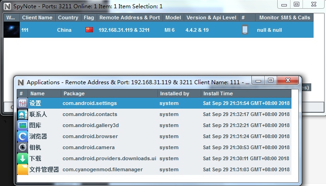Click the null & null monitor cell
This screenshot has height=186, width=326.
[x=269, y=30]
